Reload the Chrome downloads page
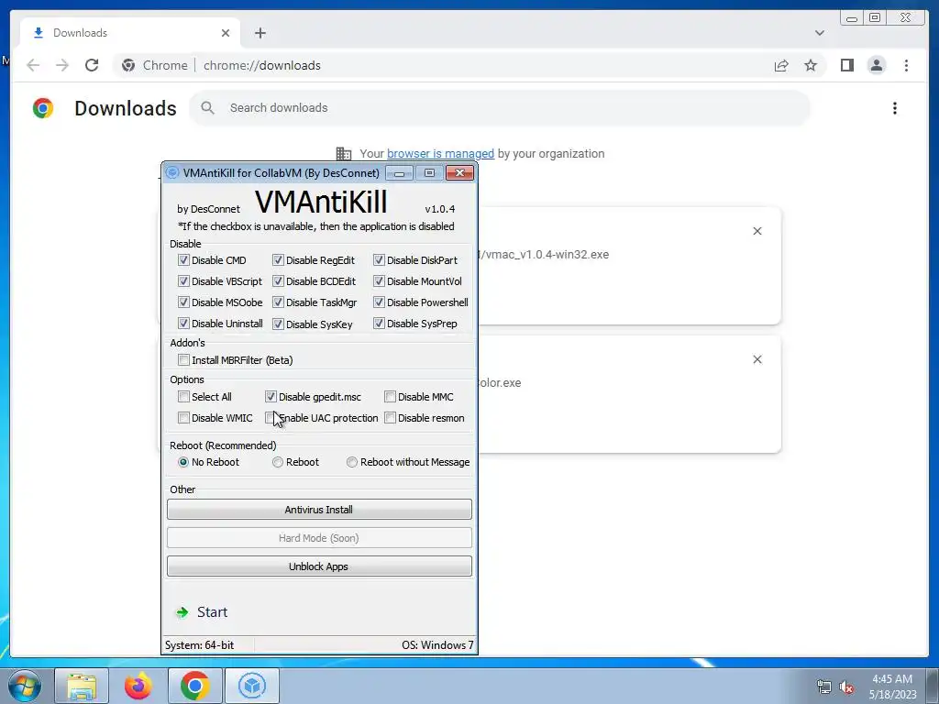 [92, 65]
